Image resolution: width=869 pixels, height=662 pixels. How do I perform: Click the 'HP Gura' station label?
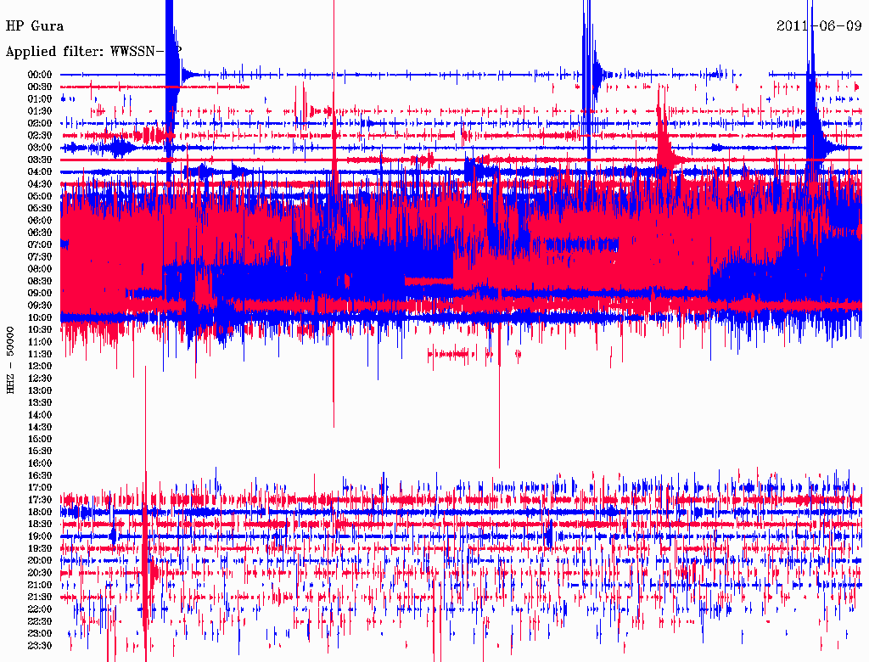34,26
